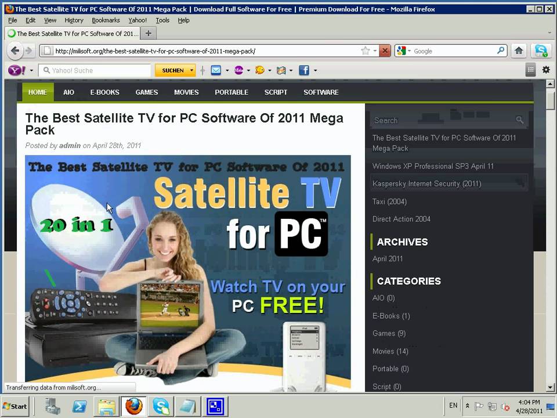This screenshot has height=418, width=557.
Task: Open the Bookmarks menu
Action: point(106,20)
